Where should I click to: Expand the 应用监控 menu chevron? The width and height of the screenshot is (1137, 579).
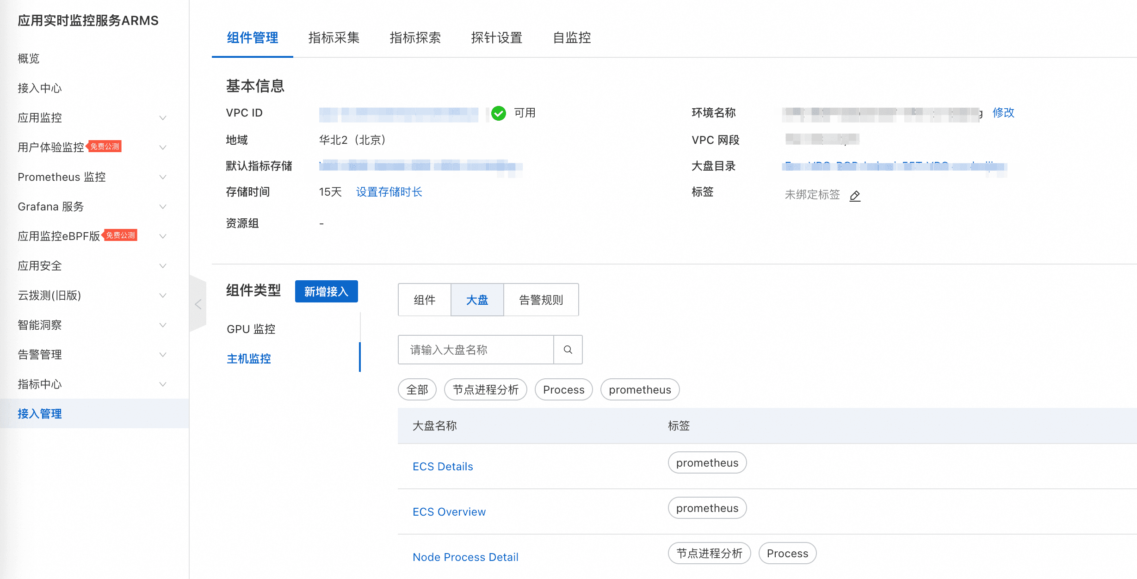pos(162,118)
